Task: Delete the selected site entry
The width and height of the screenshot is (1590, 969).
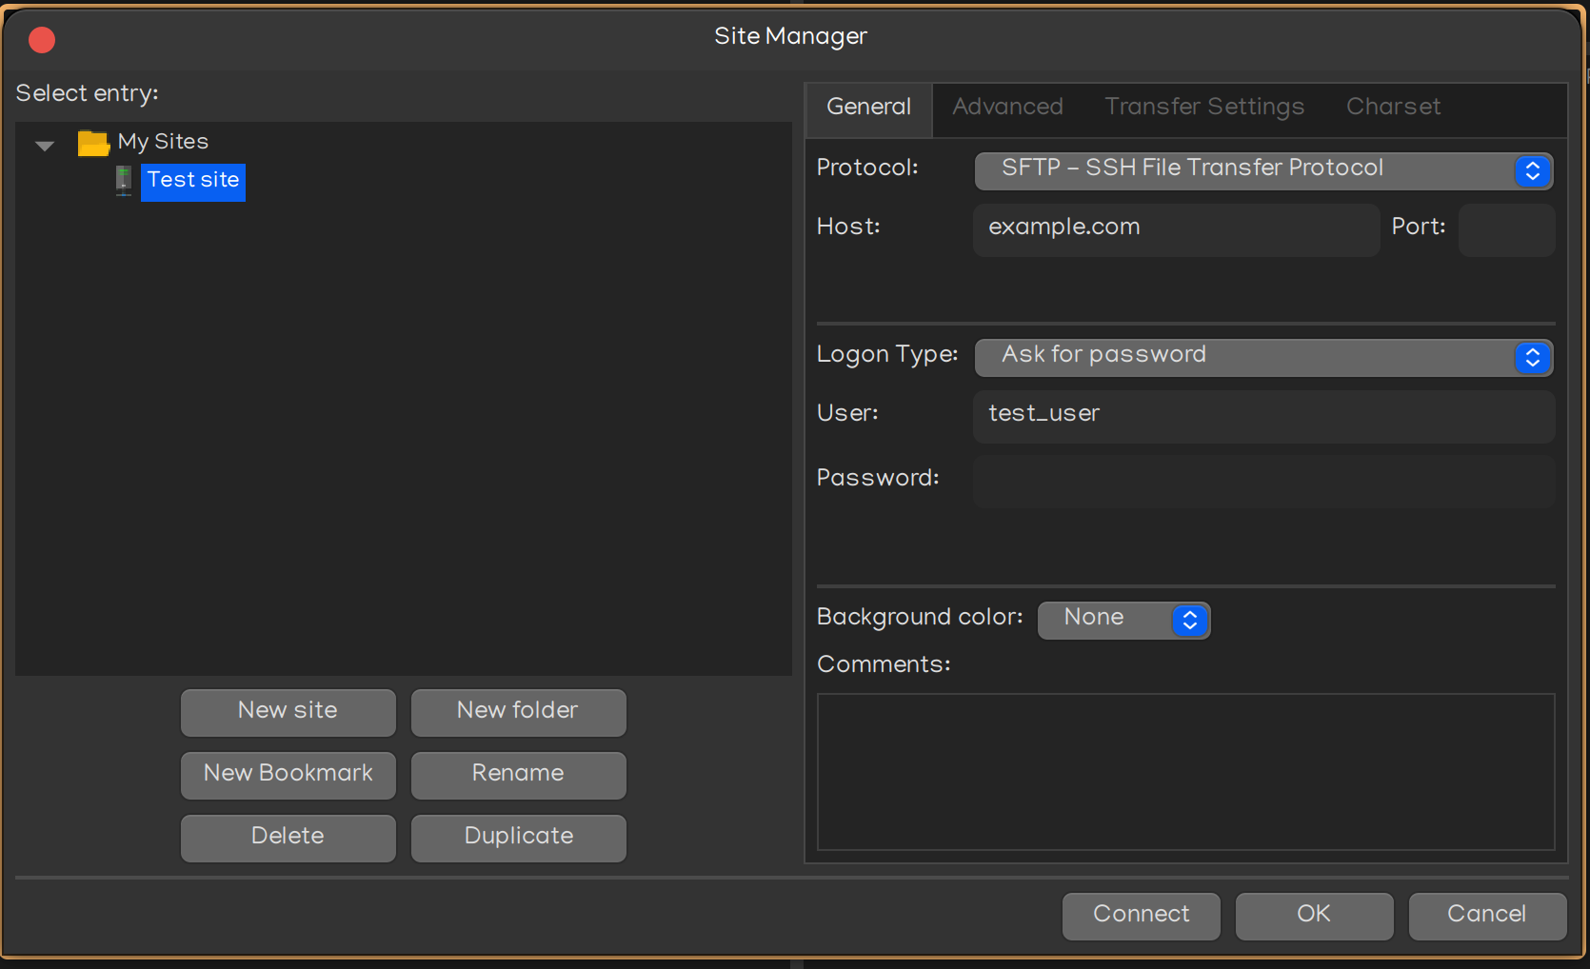Action: coord(288,838)
